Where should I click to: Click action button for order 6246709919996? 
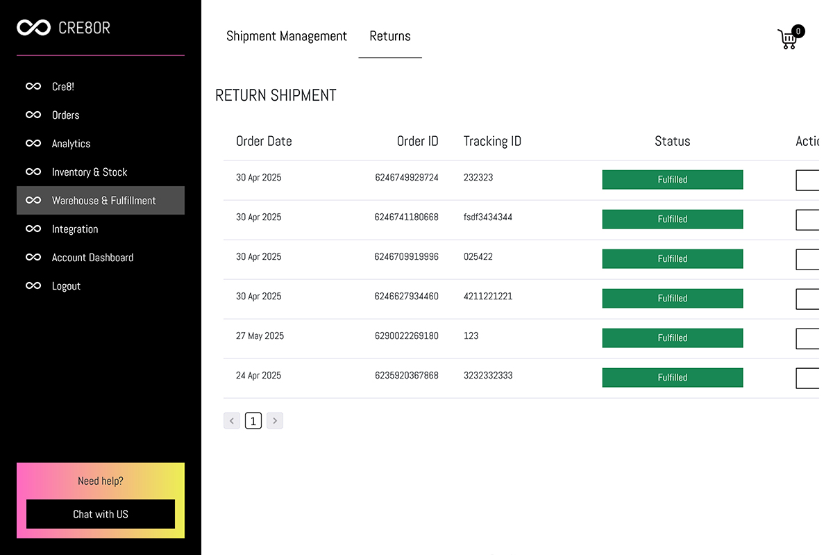click(807, 260)
